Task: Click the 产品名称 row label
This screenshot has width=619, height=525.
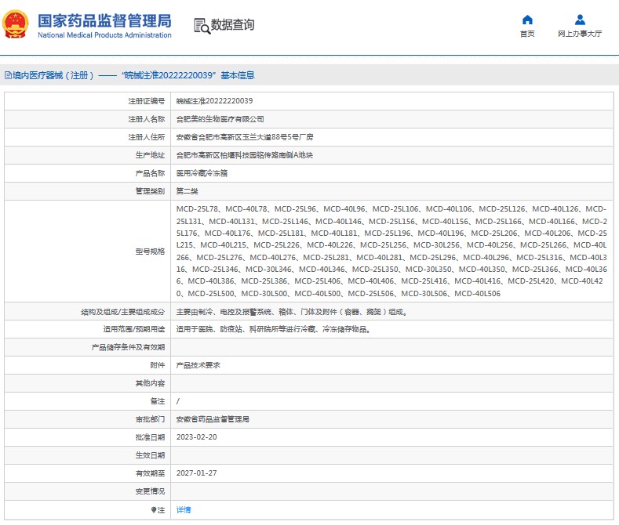Action: tap(150, 173)
